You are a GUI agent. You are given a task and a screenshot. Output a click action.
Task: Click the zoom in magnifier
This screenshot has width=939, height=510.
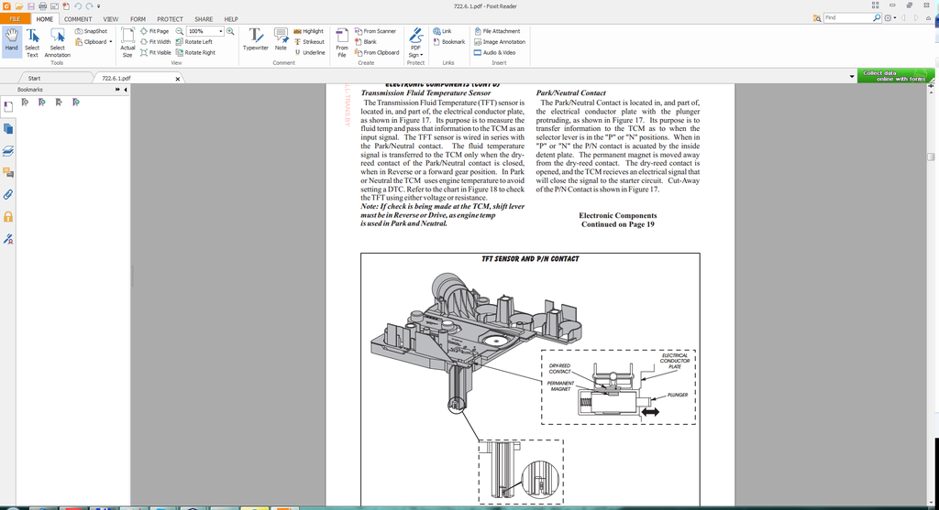pyautogui.click(x=230, y=31)
